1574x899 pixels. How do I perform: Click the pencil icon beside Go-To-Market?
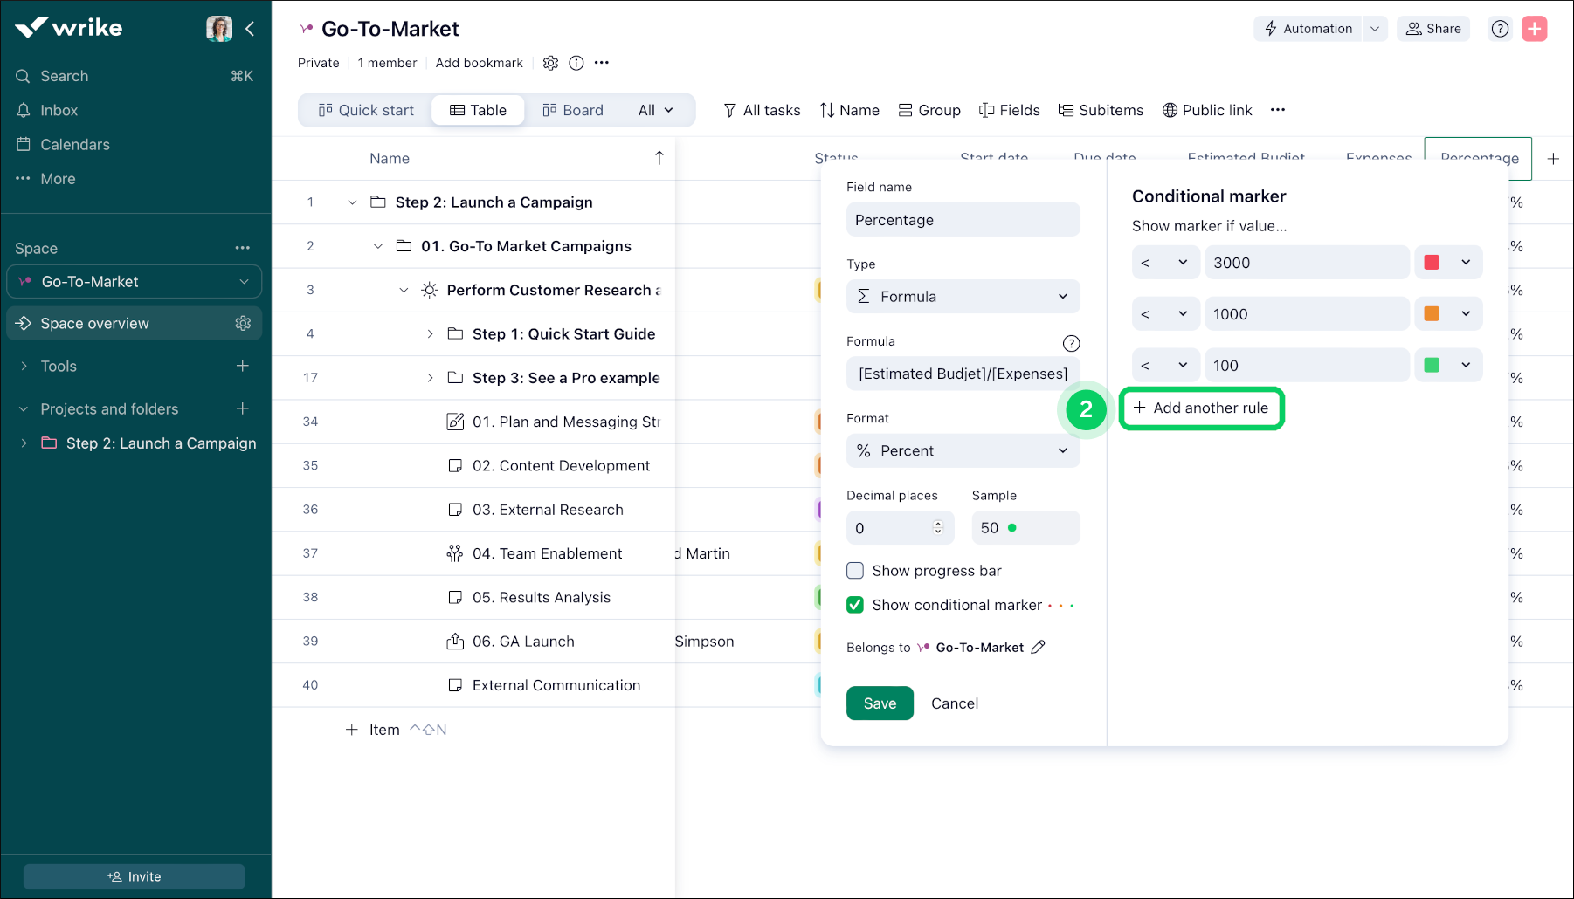1038,647
